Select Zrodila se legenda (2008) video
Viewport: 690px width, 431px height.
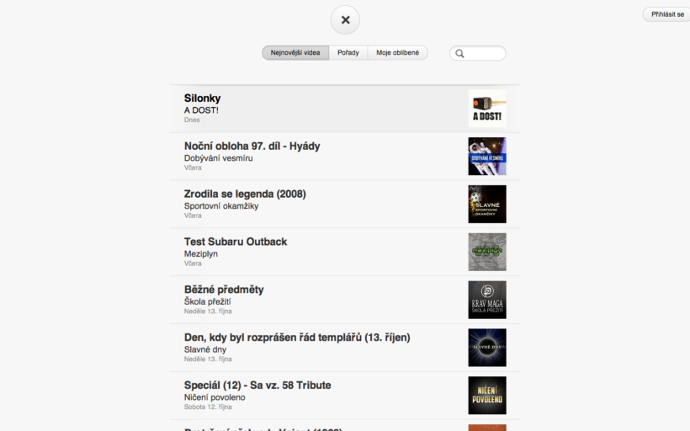245,194
